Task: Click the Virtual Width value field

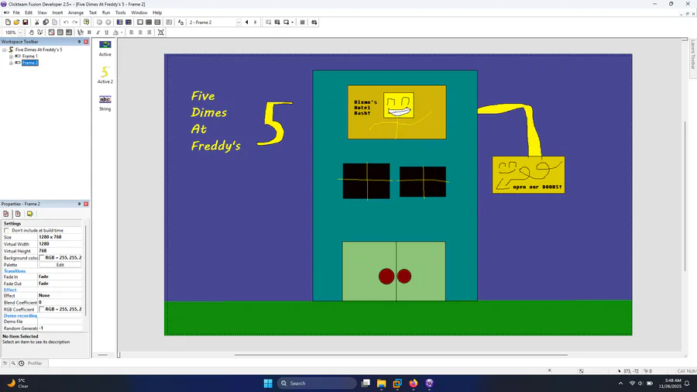Action: pos(60,244)
